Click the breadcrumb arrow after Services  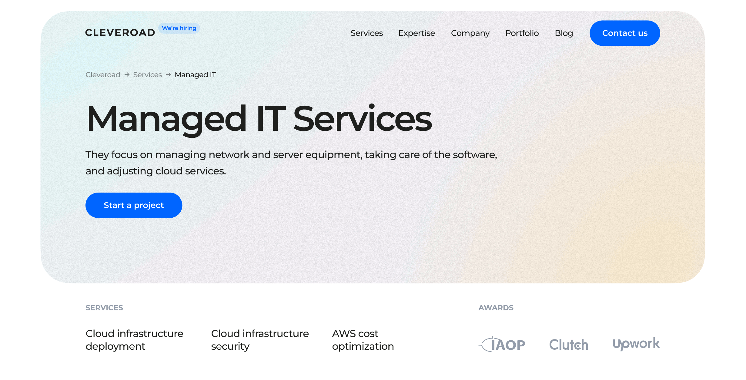tap(168, 74)
